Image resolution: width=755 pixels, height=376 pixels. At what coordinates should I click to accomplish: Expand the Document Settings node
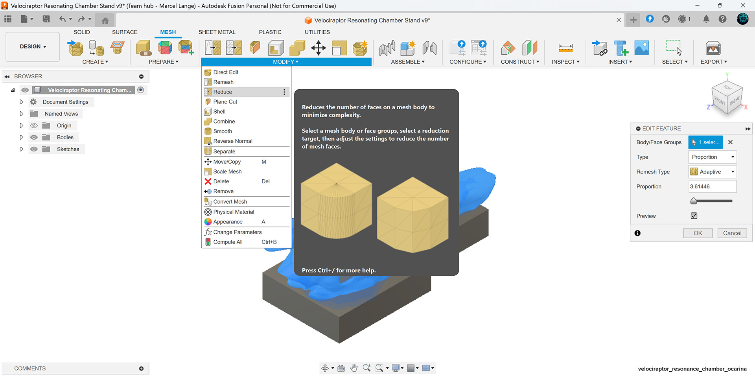tap(21, 102)
